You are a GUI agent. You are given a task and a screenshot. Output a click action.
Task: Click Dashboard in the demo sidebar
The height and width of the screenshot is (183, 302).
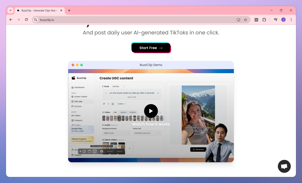[78, 87]
